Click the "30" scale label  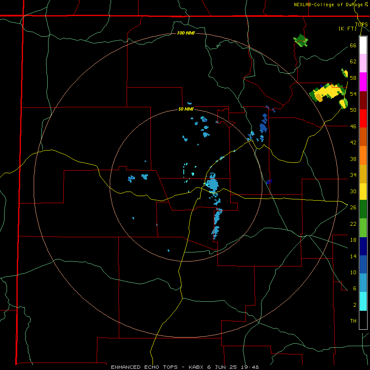353,191
